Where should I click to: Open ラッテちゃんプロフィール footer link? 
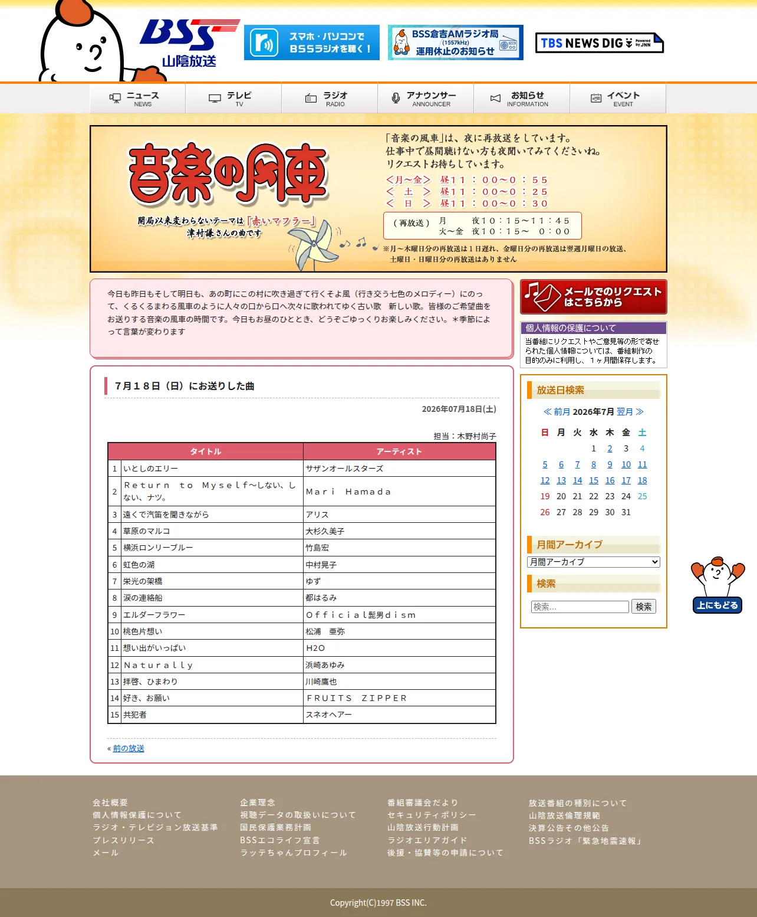(294, 853)
